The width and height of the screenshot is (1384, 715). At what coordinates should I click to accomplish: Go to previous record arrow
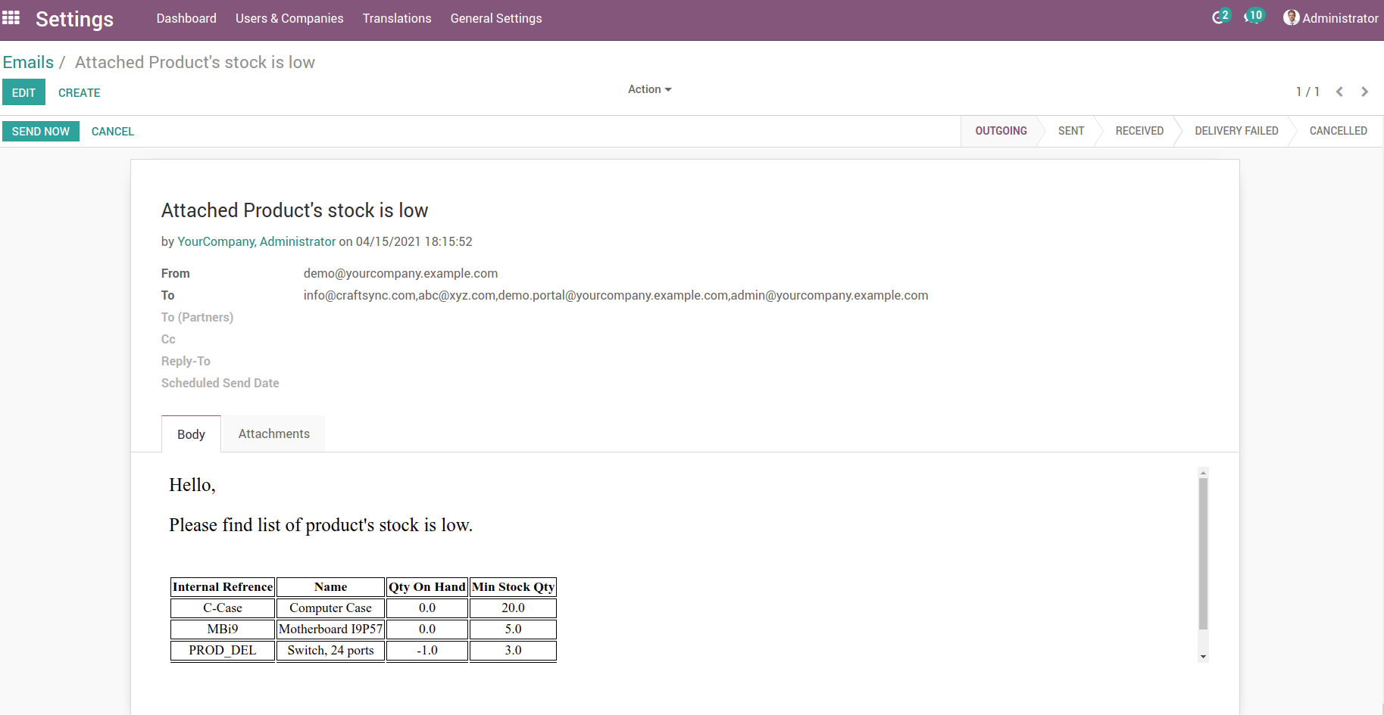1339,92
